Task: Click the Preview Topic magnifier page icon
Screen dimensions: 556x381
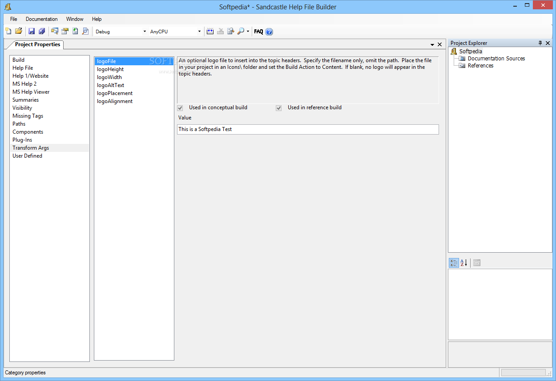Action: click(85, 31)
